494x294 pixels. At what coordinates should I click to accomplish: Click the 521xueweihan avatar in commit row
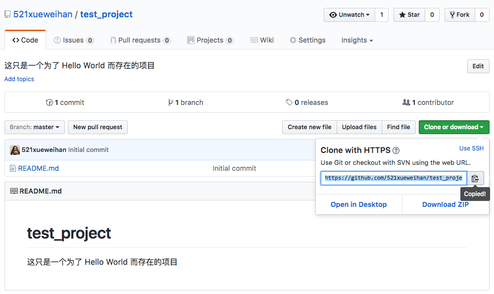tap(15, 150)
